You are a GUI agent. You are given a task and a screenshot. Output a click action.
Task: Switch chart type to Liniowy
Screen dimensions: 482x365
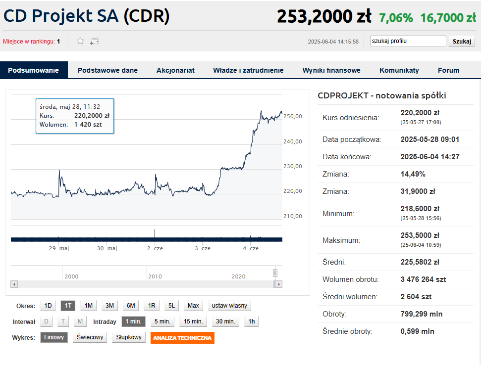[54, 337]
